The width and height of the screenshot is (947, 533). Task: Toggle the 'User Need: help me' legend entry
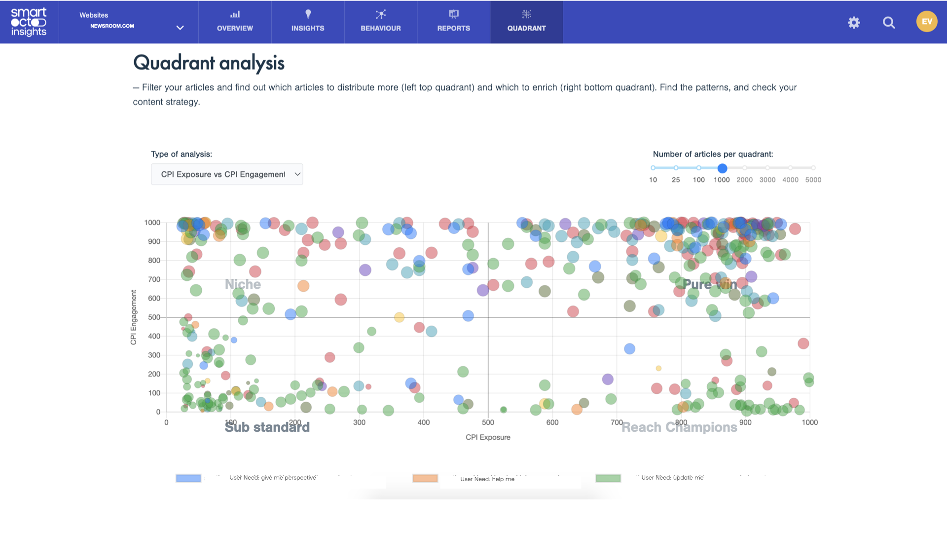pyautogui.click(x=425, y=479)
